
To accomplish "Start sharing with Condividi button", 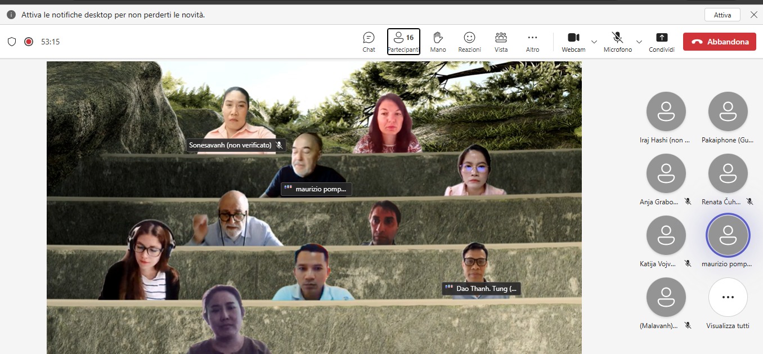I will [x=662, y=42].
